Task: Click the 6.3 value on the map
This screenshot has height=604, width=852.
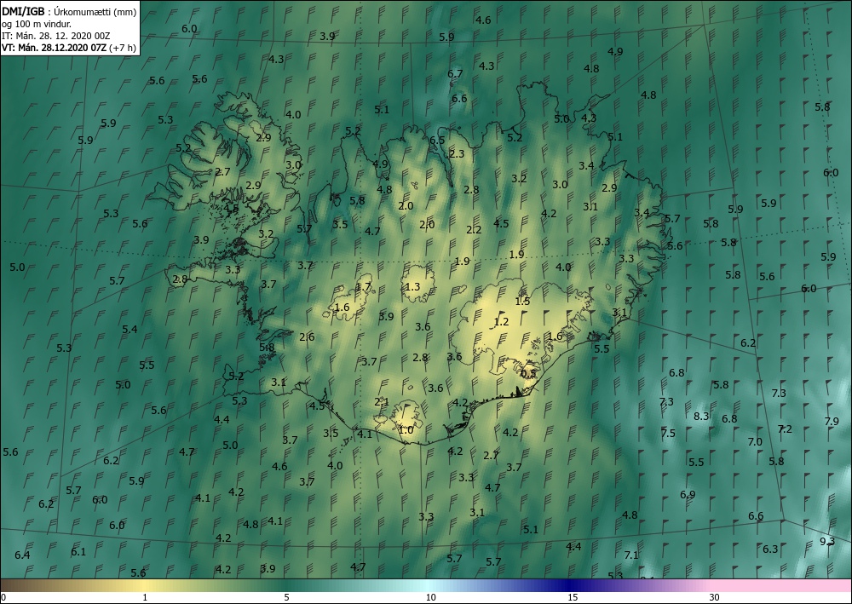Action: [x=770, y=549]
